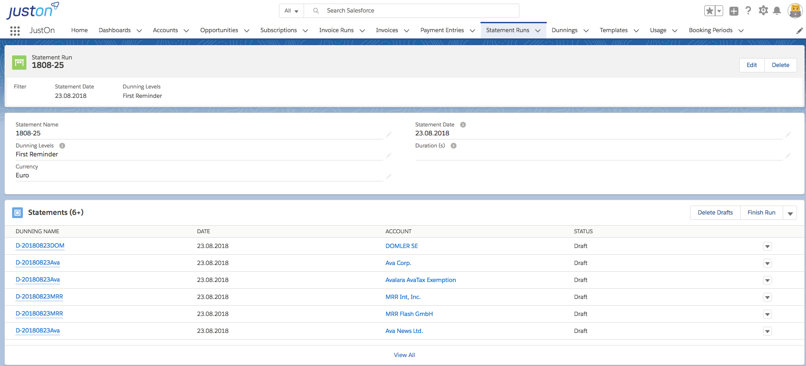Edit Statement Name with its pencil icon
Screen dimensions: 806x366
(389, 134)
